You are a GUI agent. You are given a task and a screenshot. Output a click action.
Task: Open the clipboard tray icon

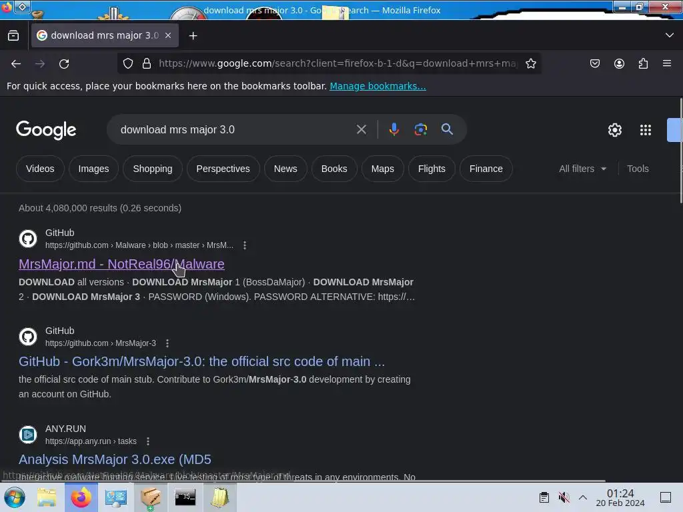[x=544, y=497]
